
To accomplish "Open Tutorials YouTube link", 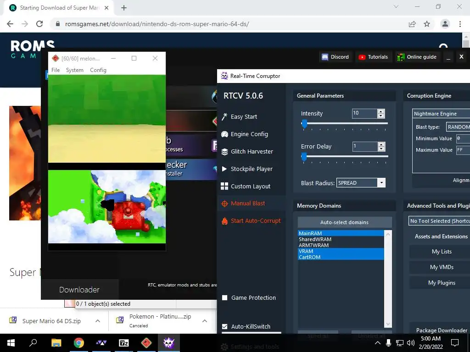I will pyautogui.click(x=373, y=57).
